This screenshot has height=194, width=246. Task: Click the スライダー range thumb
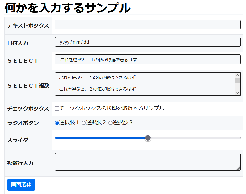(x=148, y=138)
